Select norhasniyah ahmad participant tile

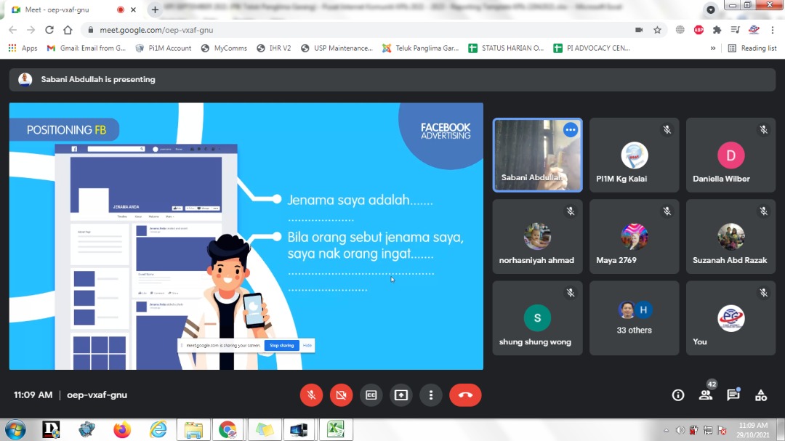(x=537, y=236)
